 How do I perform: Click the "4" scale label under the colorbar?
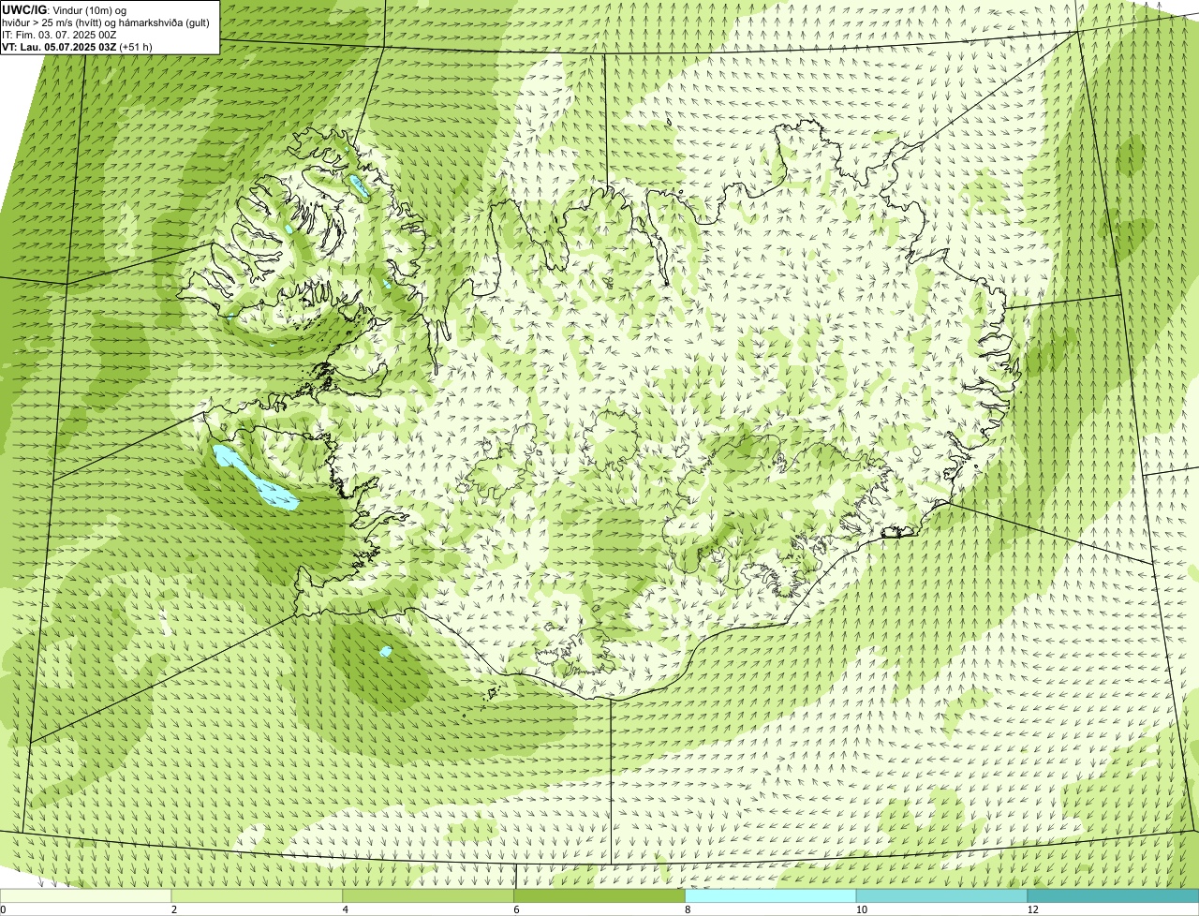(x=346, y=909)
